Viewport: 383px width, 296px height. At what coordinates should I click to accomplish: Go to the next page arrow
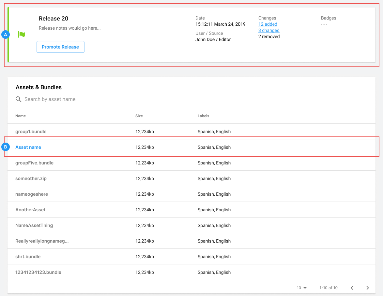click(367, 288)
